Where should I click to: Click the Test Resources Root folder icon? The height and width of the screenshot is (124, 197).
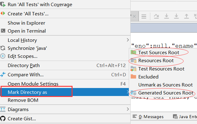pos(133,69)
